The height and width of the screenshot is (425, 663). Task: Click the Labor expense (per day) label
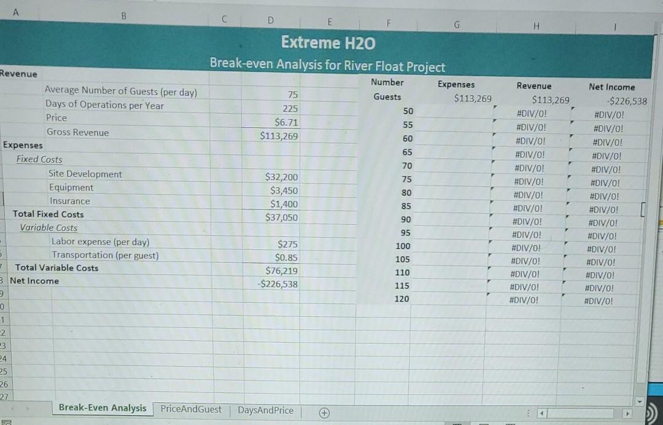100,241
